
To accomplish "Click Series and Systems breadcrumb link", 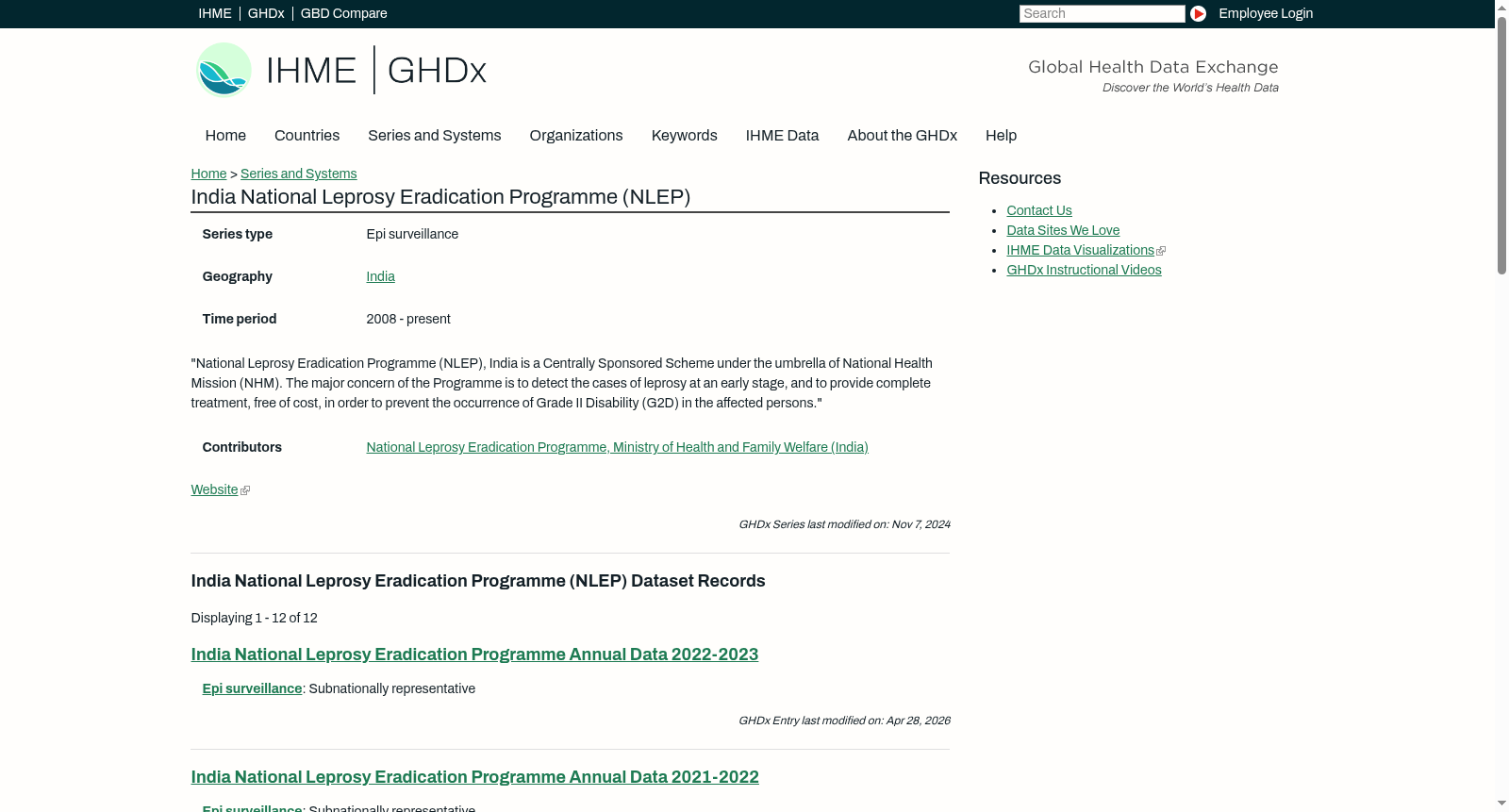I will [x=298, y=174].
